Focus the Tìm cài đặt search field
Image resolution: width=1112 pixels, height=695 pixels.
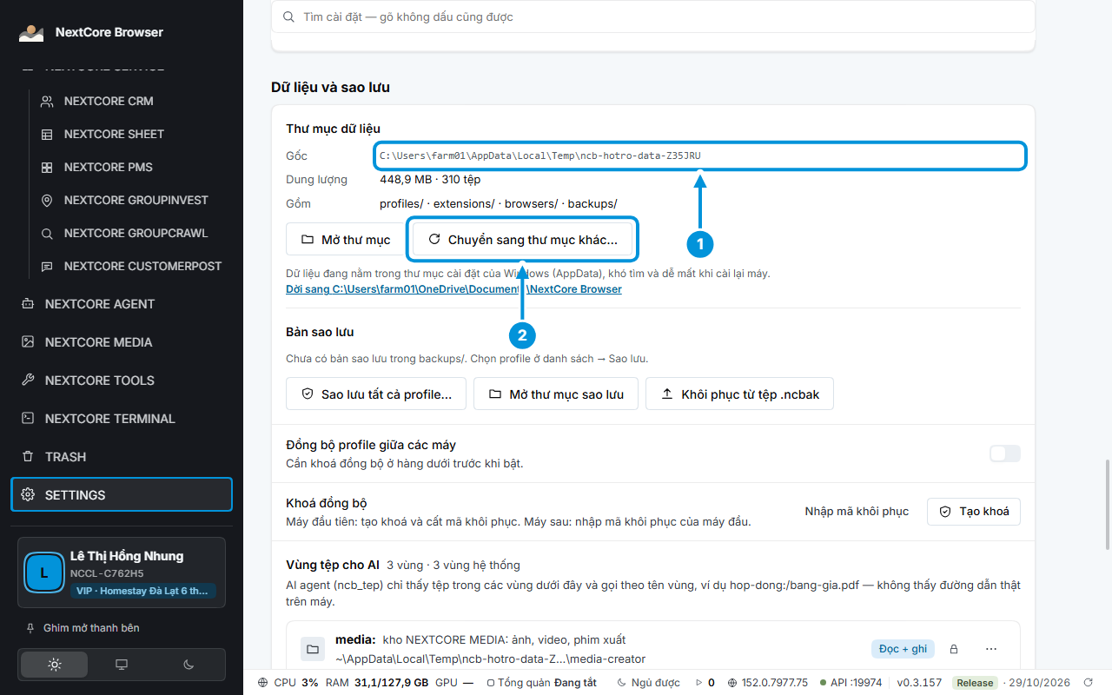(653, 17)
